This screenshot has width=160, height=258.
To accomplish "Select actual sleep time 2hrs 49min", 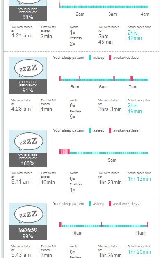I will [x=135, y=108].
